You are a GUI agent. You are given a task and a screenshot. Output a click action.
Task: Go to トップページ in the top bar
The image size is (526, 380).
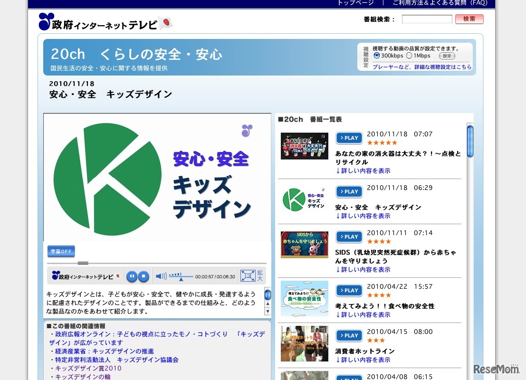355,3
